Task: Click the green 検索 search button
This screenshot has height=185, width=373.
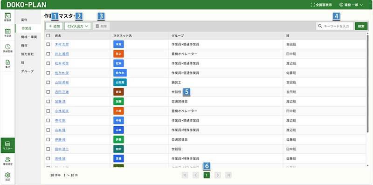Action: click(361, 26)
